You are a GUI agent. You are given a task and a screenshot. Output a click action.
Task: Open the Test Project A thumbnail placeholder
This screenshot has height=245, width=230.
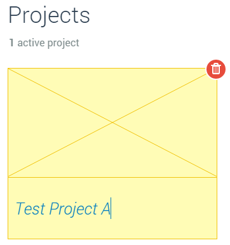(x=112, y=122)
